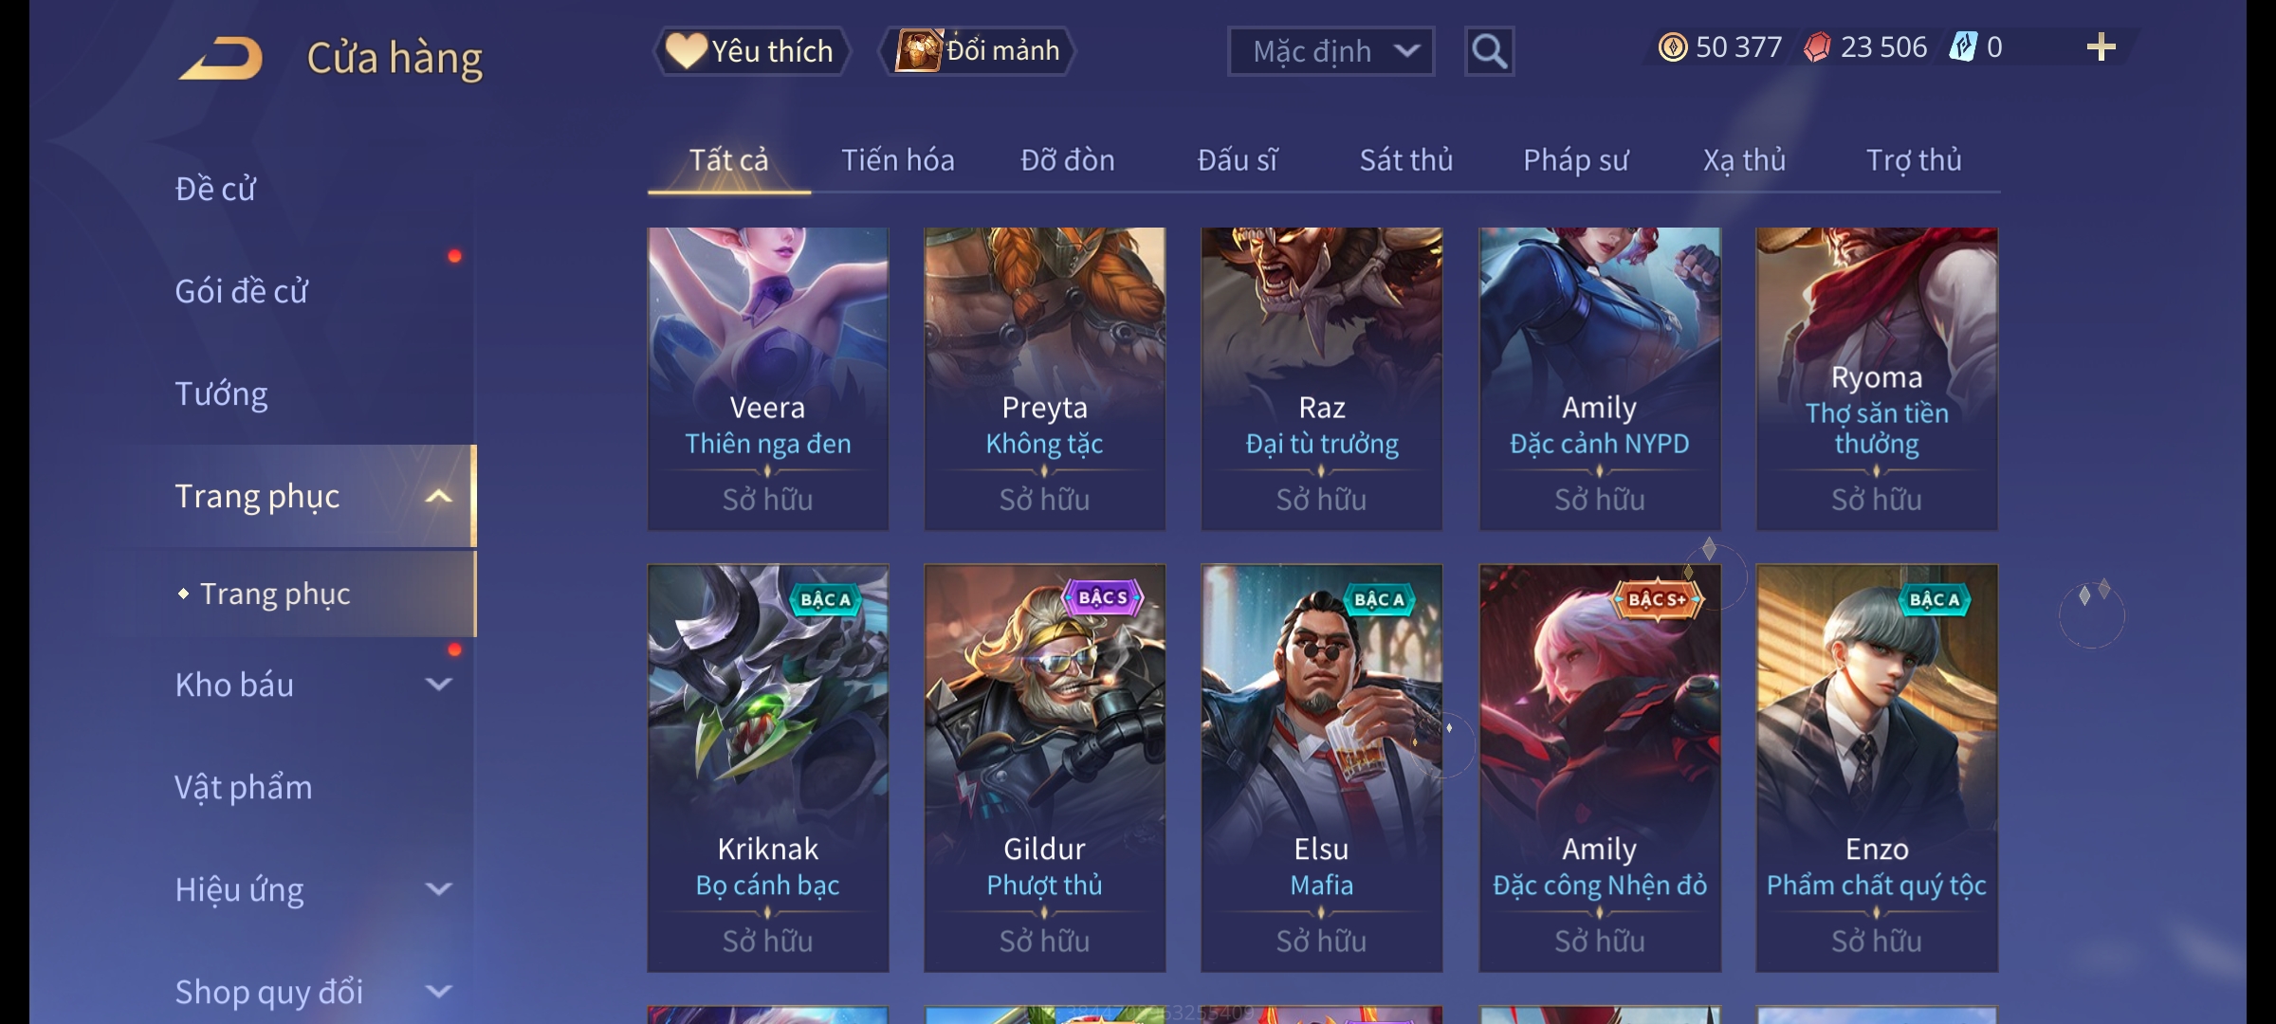The height and width of the screenshot is (1024, 2276).
Task: Select the Tiến hóa tab
Action: (897, 159)
